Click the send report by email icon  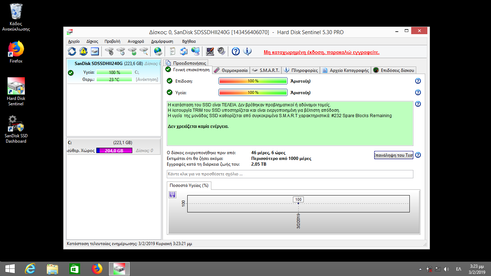tap(184, 51)
